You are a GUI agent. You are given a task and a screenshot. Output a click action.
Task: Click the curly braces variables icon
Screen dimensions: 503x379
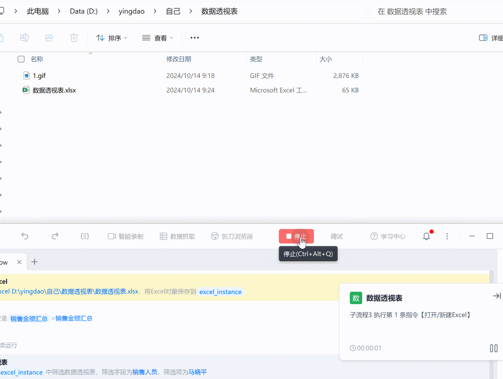pyautogui.click(x=85, y=236)
